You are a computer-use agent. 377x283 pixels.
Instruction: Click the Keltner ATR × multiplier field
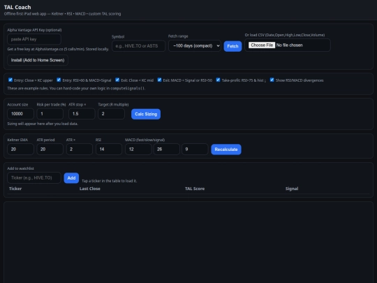pos(80,150)
